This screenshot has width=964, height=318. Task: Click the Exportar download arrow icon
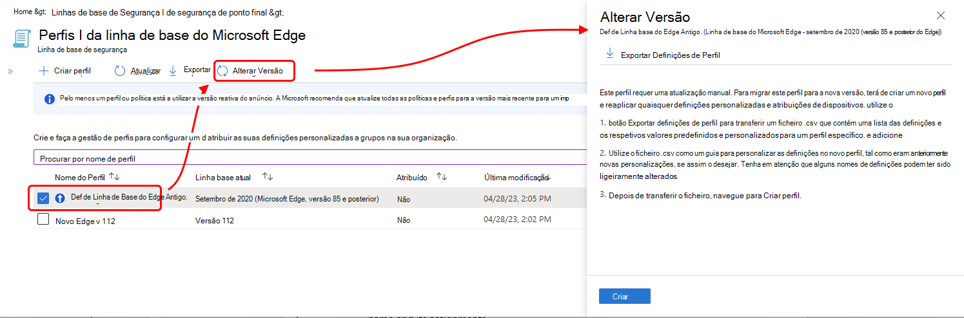(x=173, y=71)
